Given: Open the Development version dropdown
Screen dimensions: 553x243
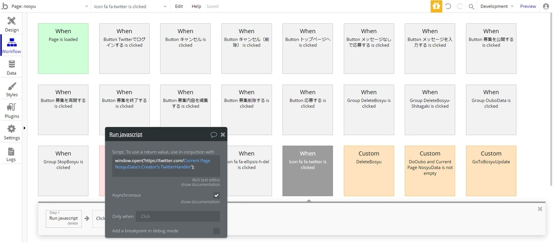Looking at the screenshot, I should click(x=497, y=6).
